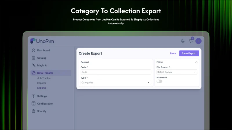Click the Settings gear icon

[34, 96]
